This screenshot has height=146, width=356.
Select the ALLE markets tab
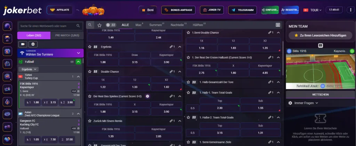tap(125, 25)
